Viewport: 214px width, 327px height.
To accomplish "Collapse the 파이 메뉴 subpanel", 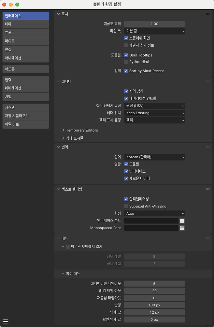I will 63,273.
